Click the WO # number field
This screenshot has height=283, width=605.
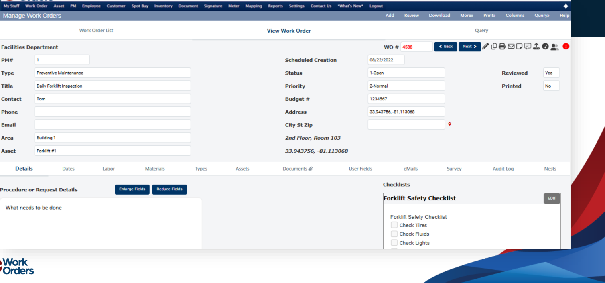click(416, 47)
